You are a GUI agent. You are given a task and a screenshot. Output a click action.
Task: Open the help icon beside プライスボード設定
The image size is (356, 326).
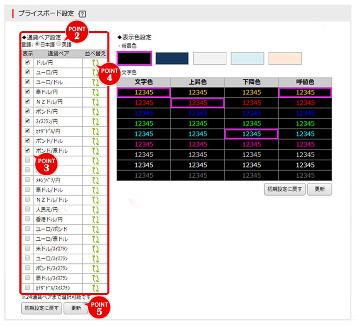point(82,14)
